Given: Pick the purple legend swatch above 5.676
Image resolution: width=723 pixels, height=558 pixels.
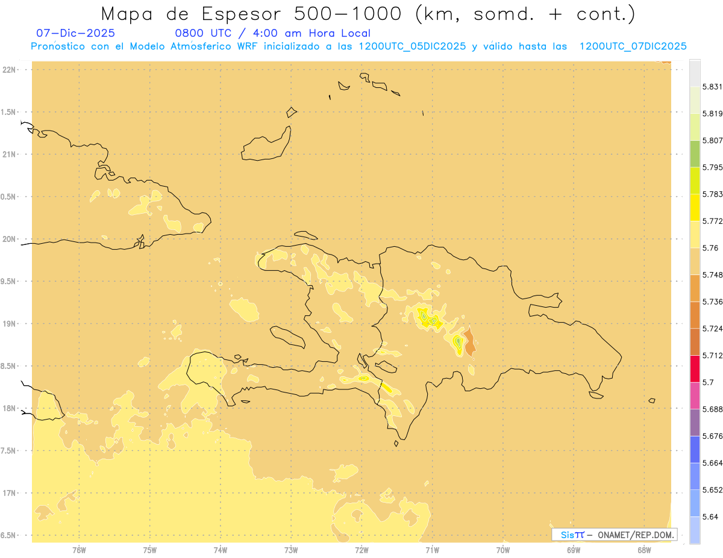Looking at the screenshot, I should click(x=695, y=423).
